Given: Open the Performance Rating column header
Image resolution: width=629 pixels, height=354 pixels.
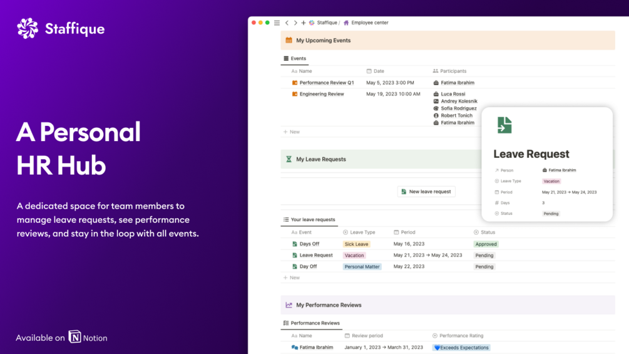Looking at the screenshot, I should [x=458, y=336].
